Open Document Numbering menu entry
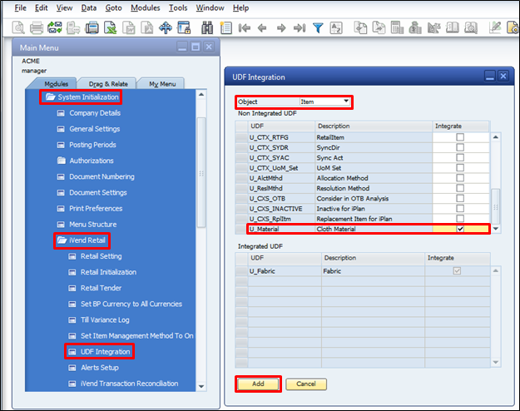This screenshot has width=520, height=411. (102, 176)
